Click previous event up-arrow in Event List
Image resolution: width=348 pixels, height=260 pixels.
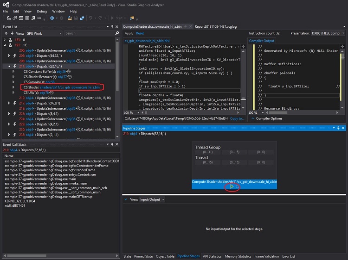(5, 33)
